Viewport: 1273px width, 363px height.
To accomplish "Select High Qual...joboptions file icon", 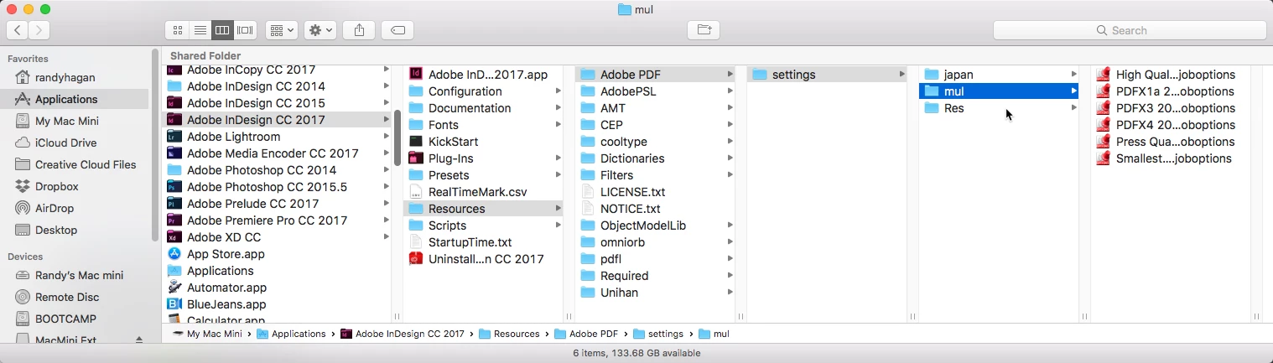I will (1104, 75).
